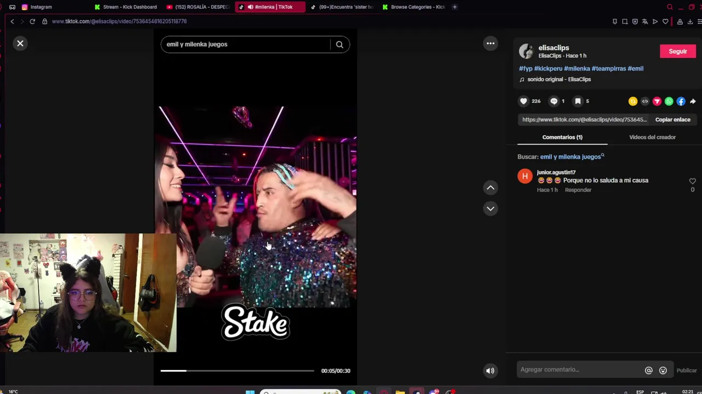
Task: Click browser back arrow
Action: 12,21
